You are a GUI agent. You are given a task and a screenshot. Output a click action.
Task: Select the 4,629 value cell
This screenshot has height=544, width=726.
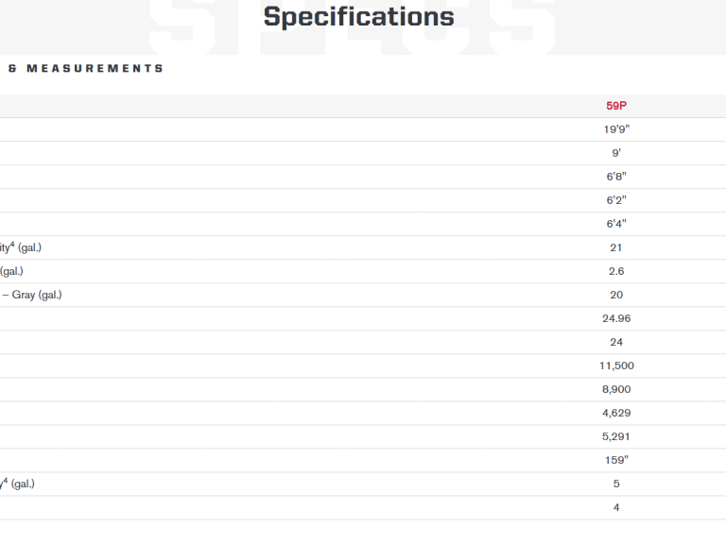(616, 413)
